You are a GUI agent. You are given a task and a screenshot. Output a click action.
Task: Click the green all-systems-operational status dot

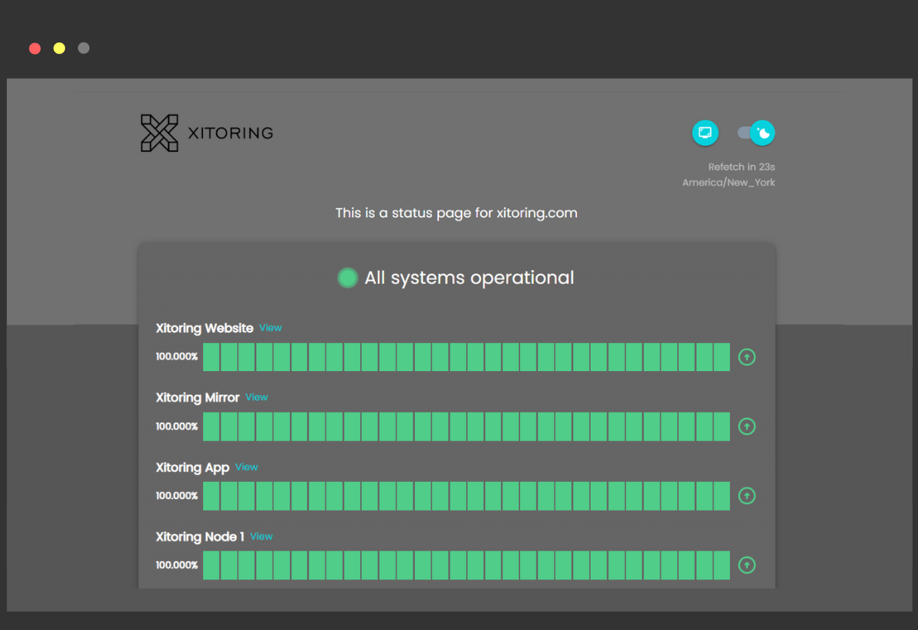click(x=347, y=278)
